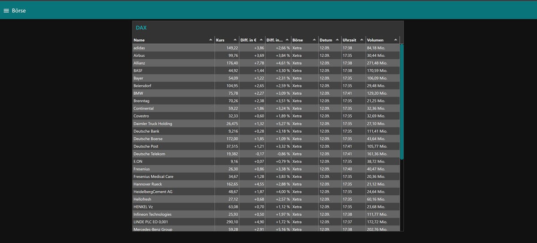Click date 12.09. in Brenntag row
The image size is (537, 243).
(x=325, y=101)
